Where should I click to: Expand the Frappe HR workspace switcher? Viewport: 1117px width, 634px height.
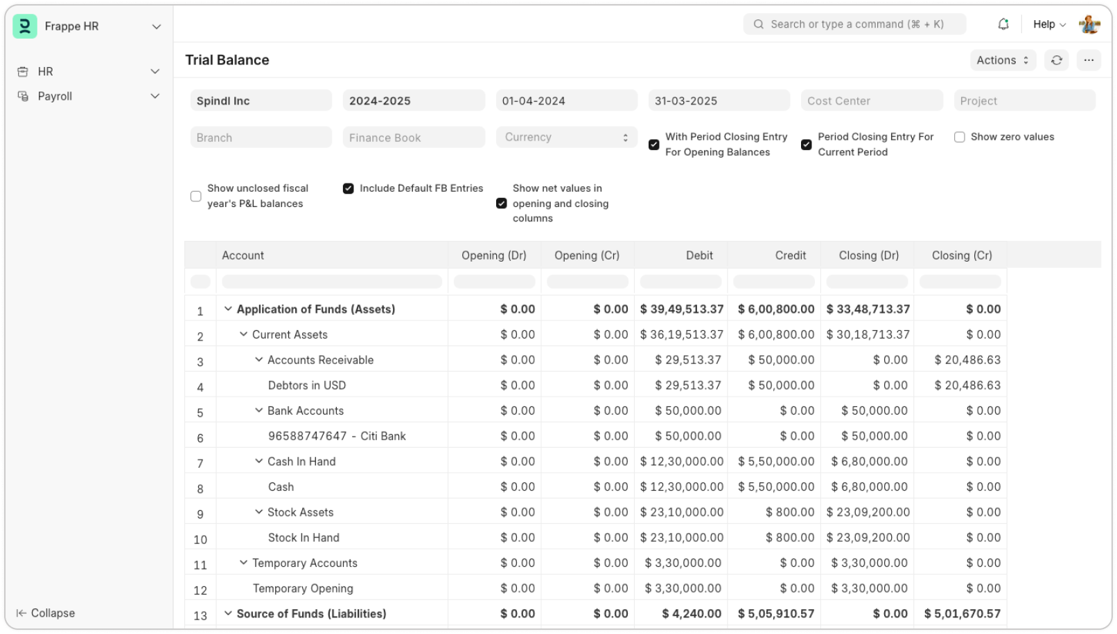coord(157,26)
